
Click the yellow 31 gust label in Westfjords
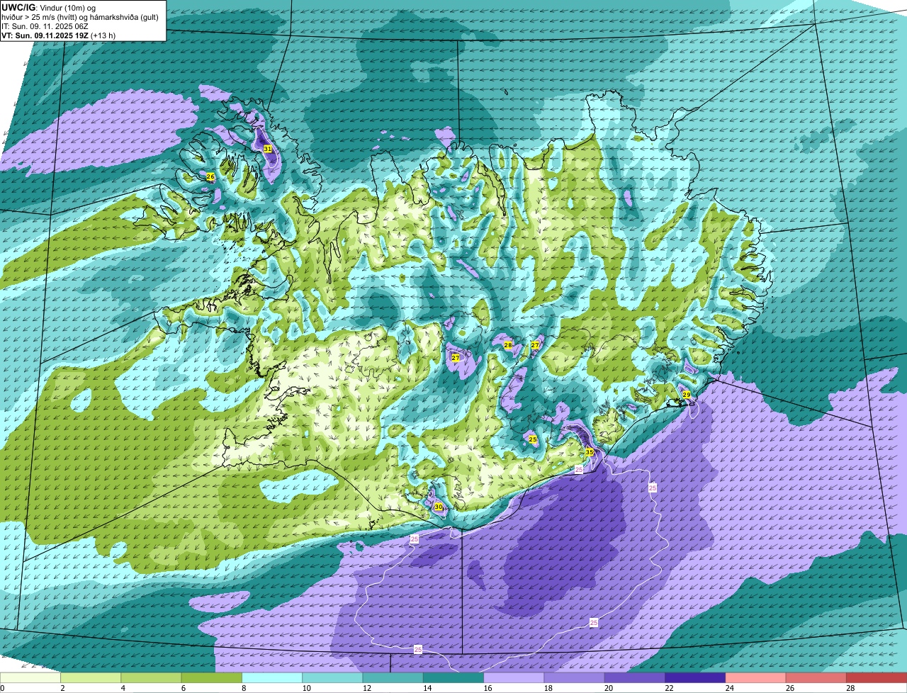[267, 149]
